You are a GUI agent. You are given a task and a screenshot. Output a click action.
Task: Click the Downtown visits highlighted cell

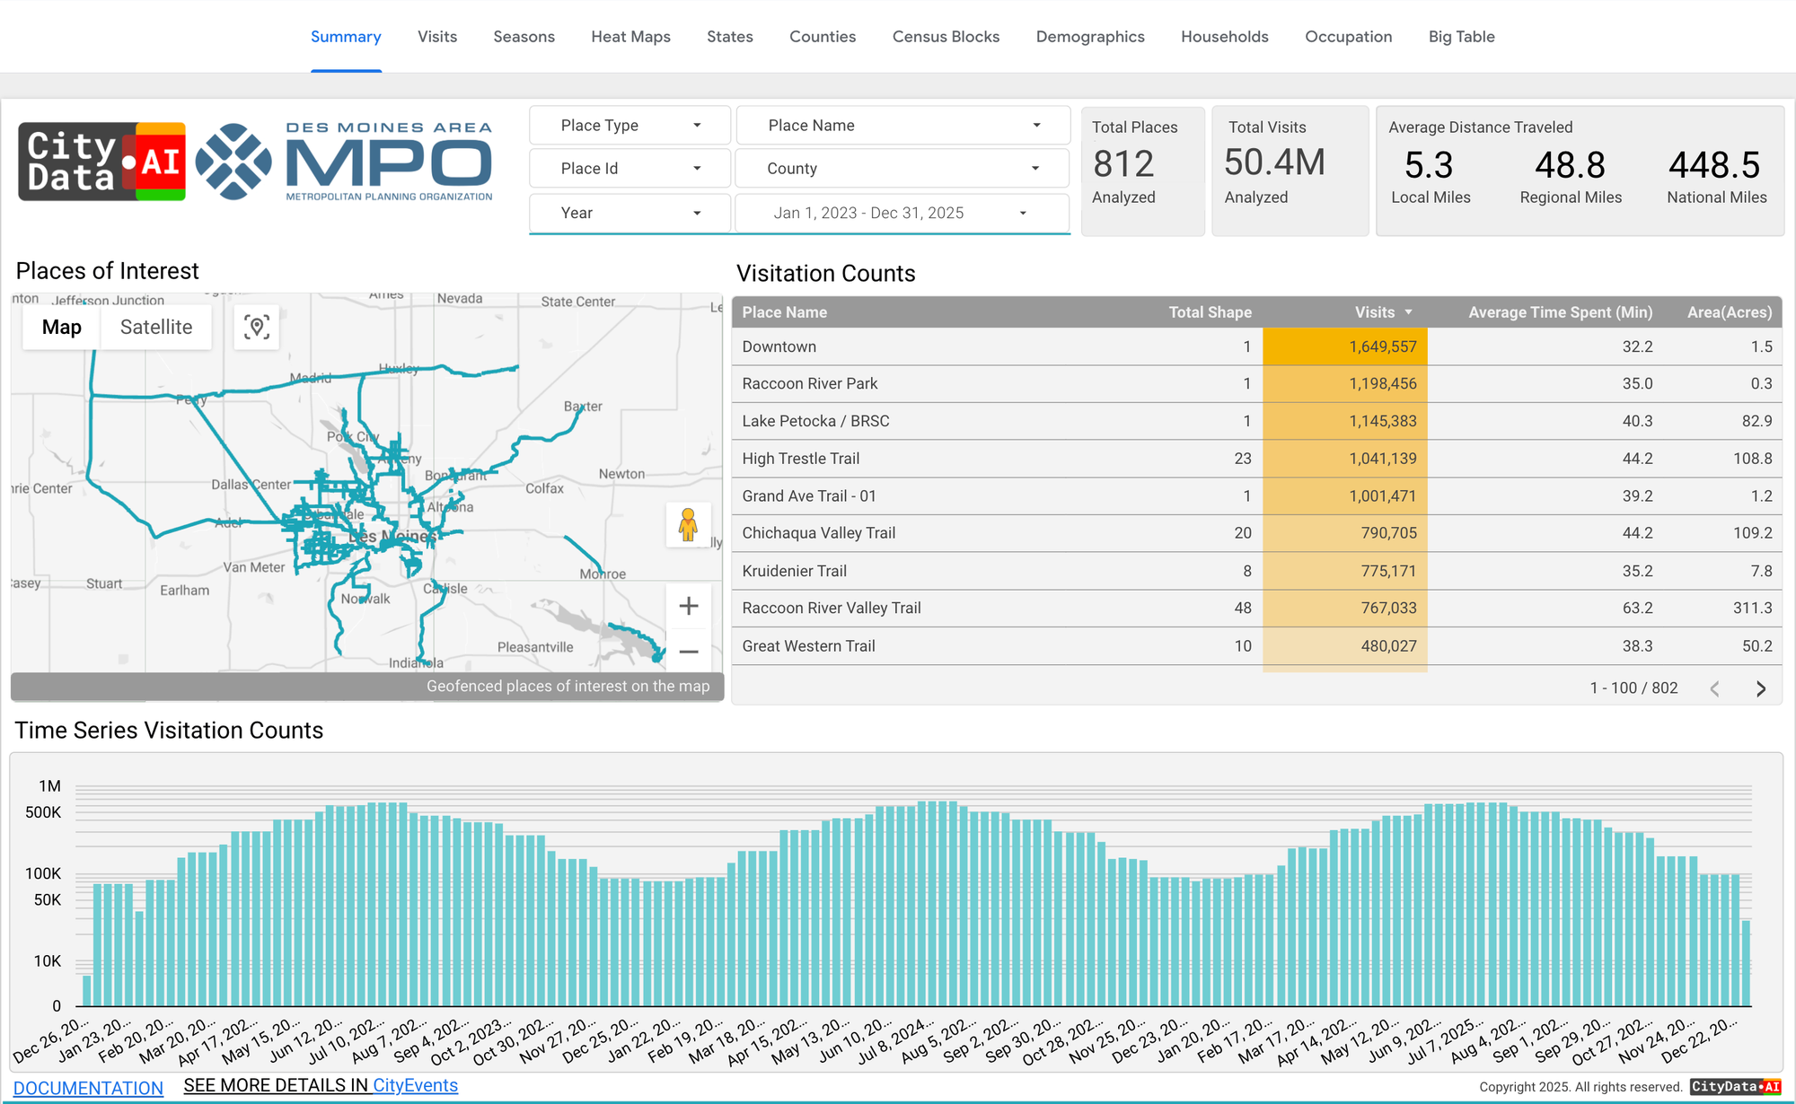(1344, 346)
